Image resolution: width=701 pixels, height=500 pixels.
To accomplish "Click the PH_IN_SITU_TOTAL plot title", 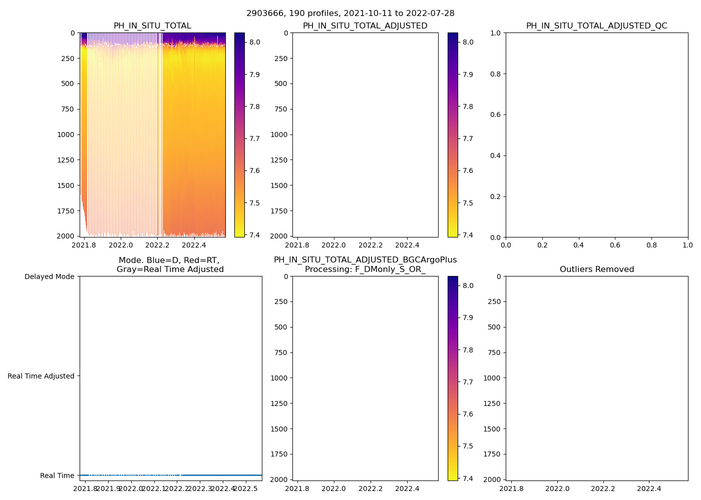I will [152, 26].
